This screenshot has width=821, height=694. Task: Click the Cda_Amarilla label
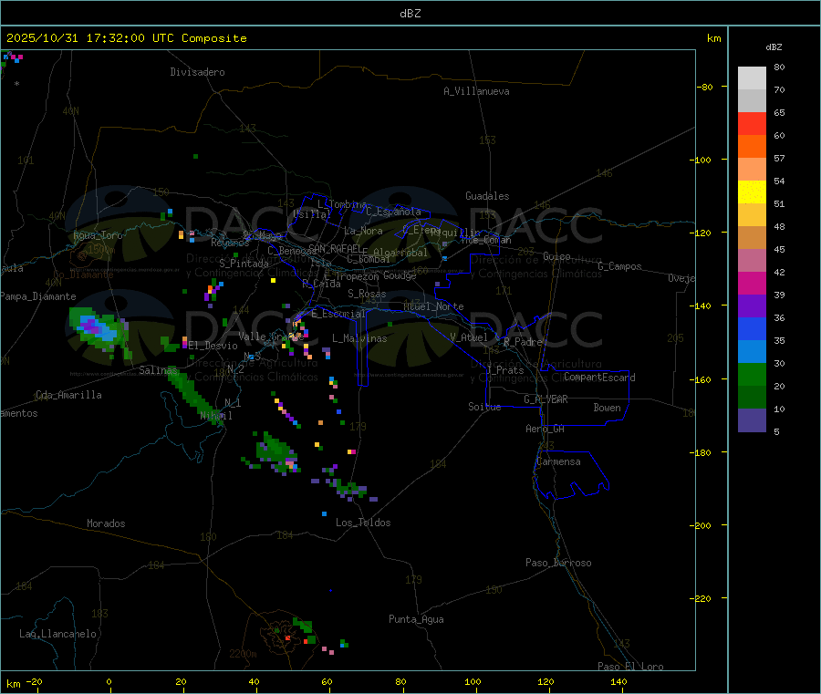coord(68,395)
